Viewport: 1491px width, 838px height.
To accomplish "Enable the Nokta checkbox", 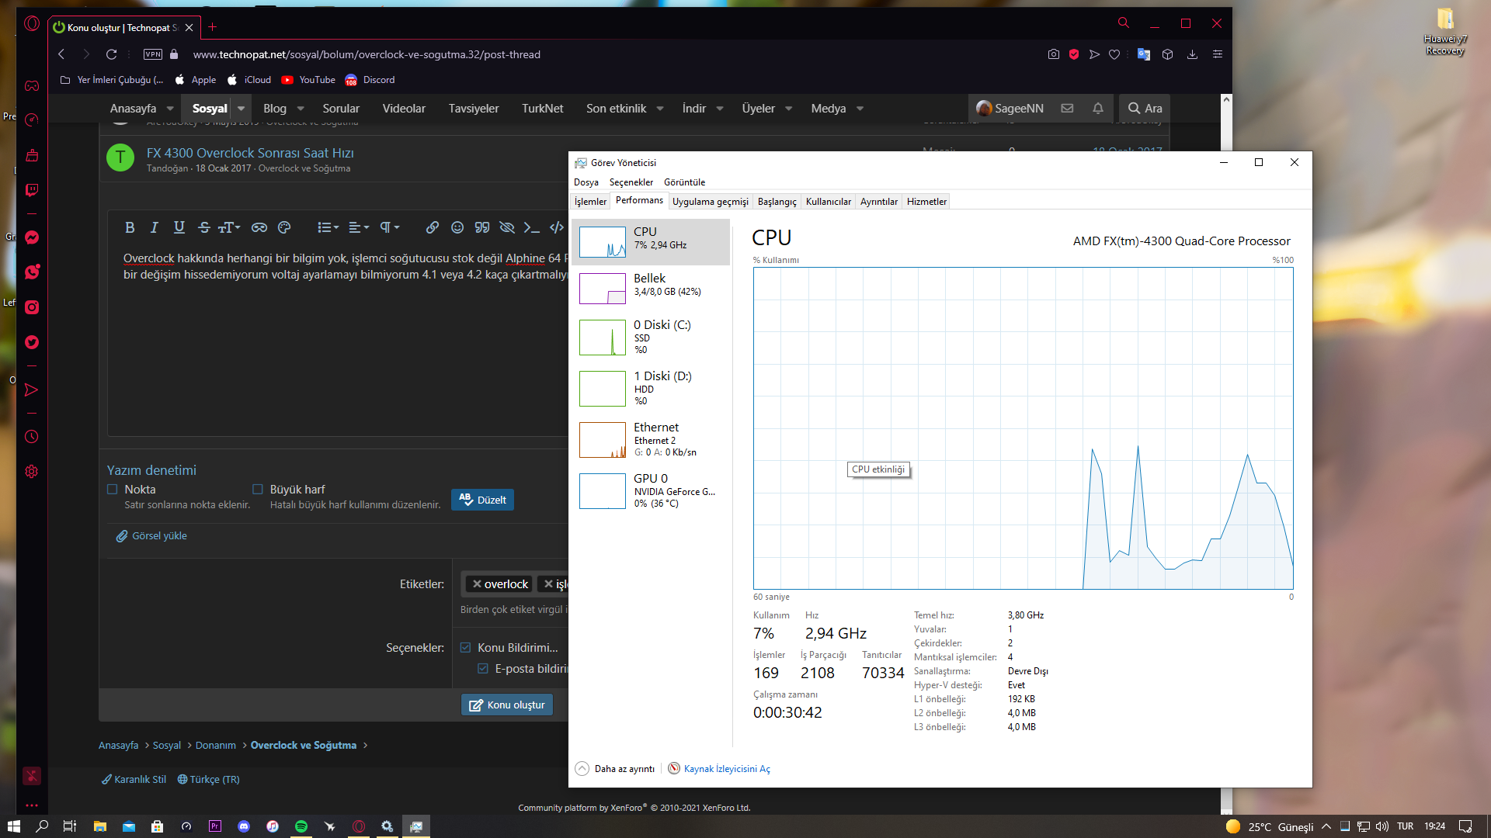I will click(113, 490).
